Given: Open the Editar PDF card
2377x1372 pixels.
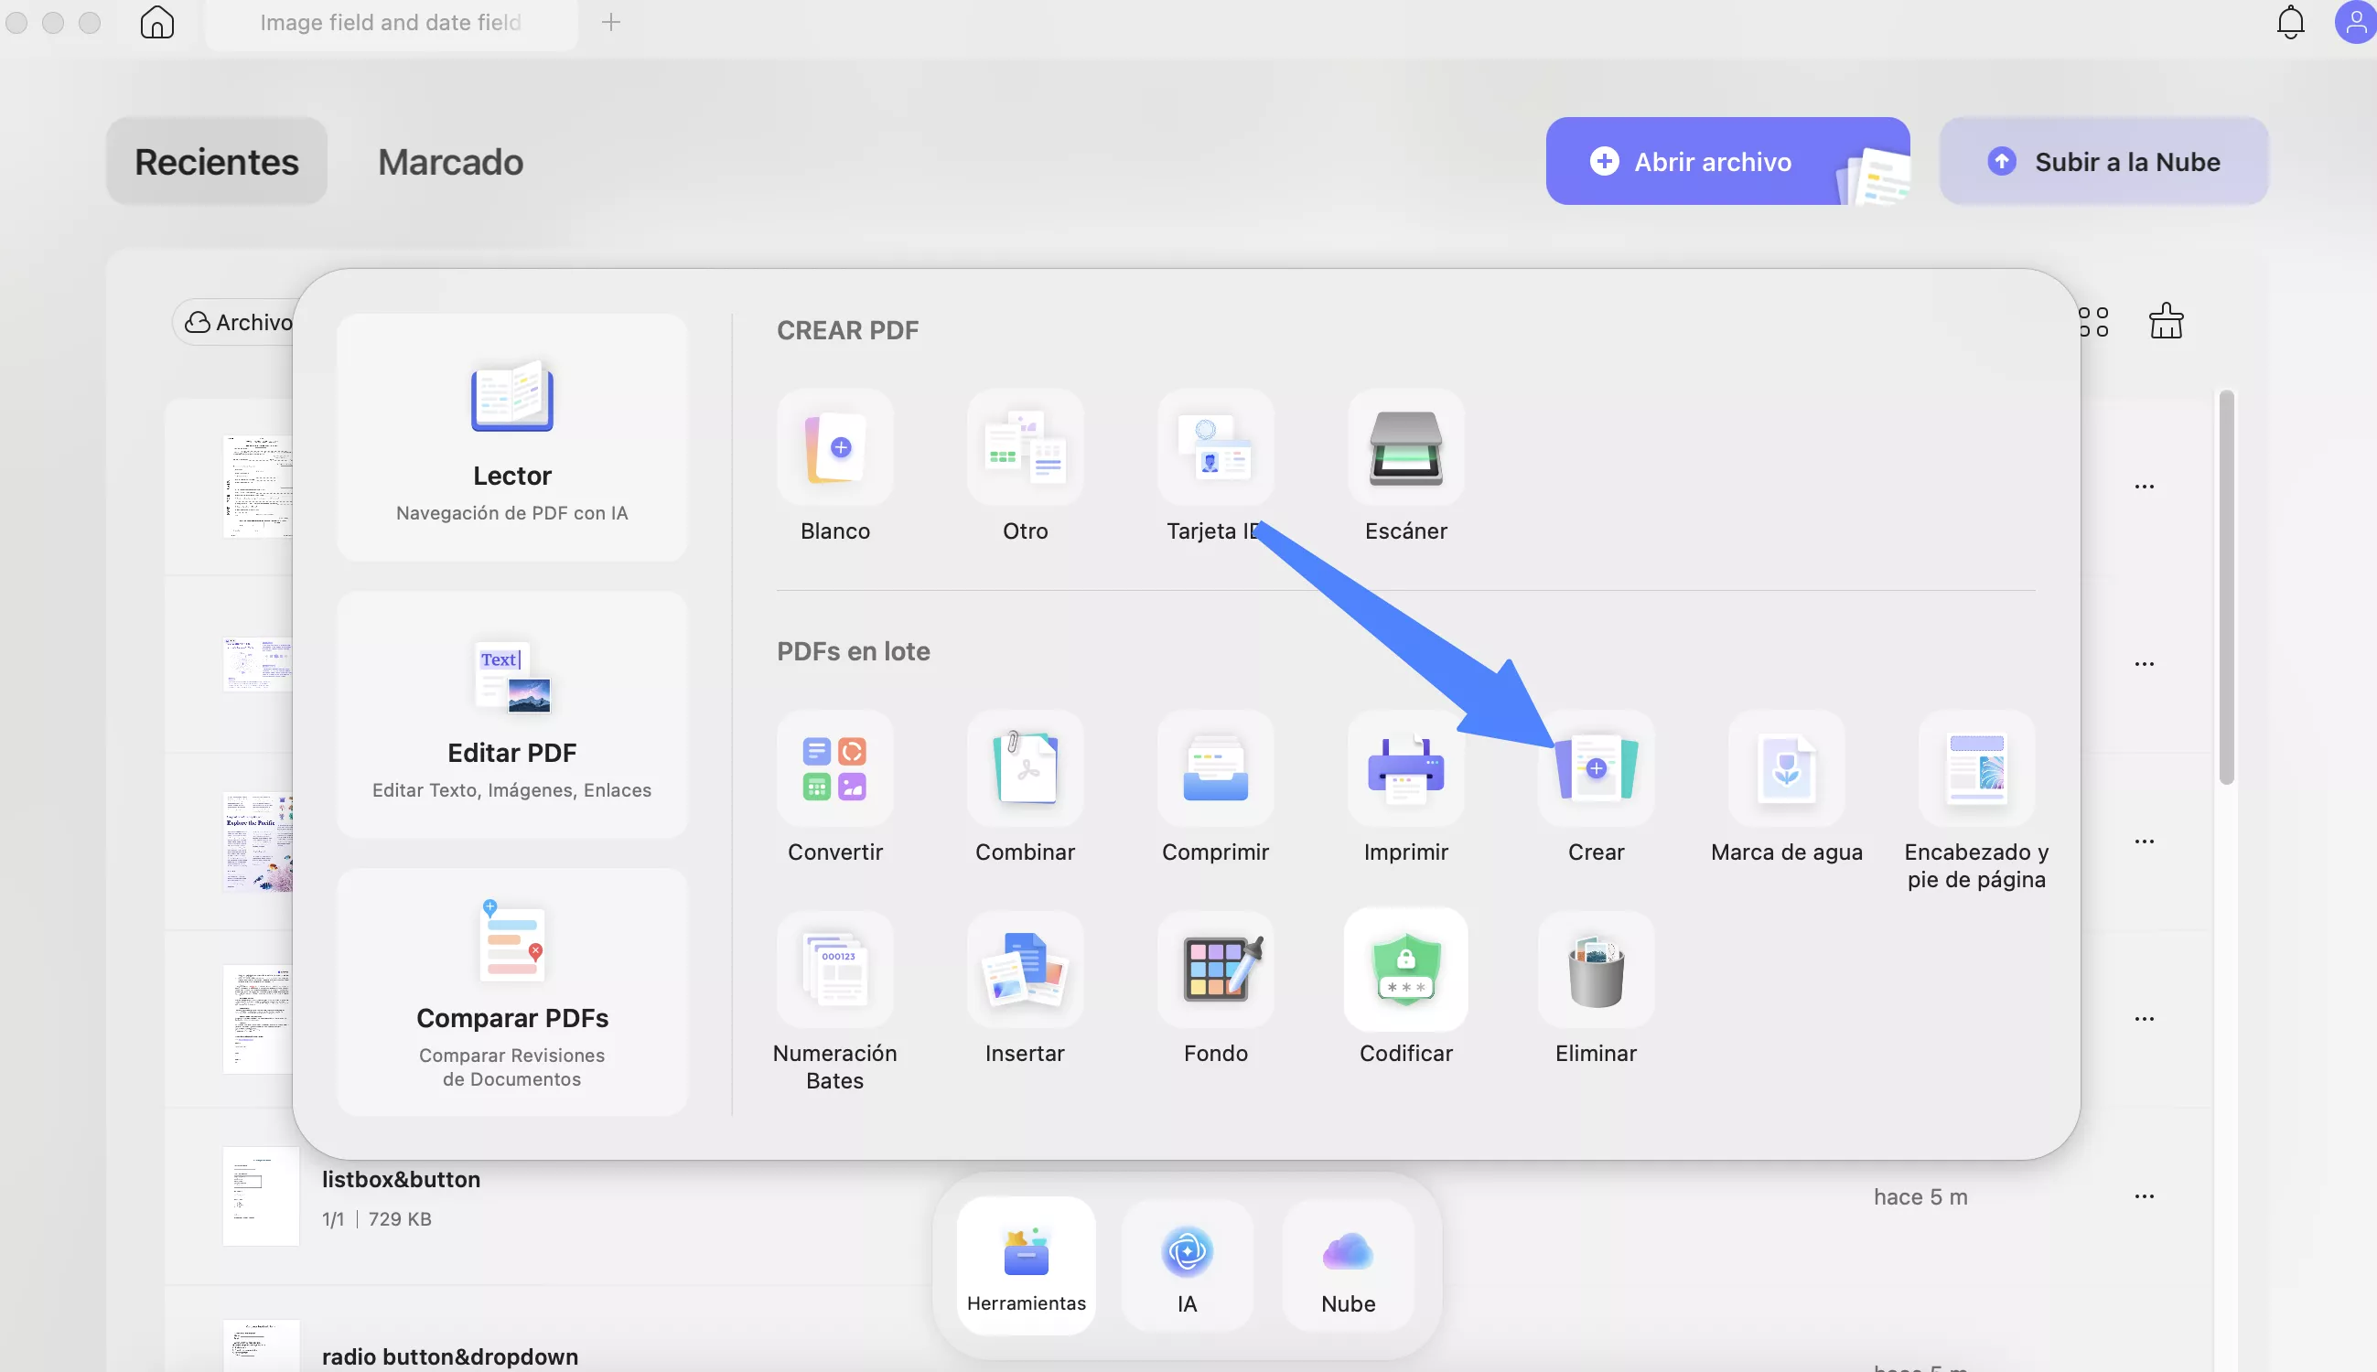Looking at the screenshot, I should 511,716.
